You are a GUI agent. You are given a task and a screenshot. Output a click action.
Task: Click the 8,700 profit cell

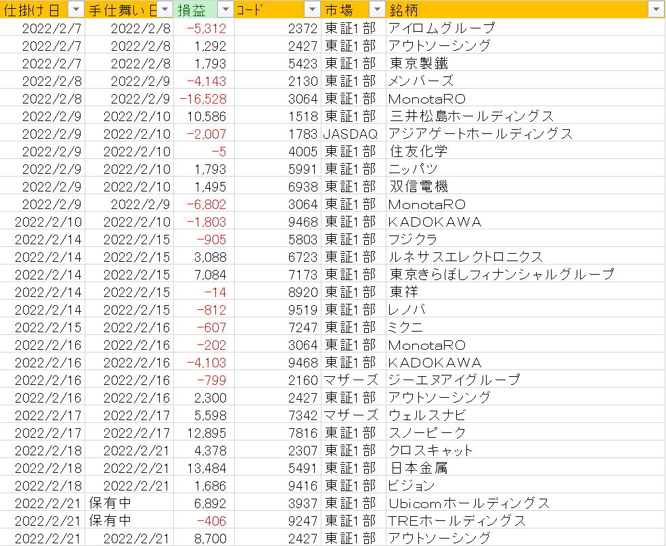tap(204, 539)
